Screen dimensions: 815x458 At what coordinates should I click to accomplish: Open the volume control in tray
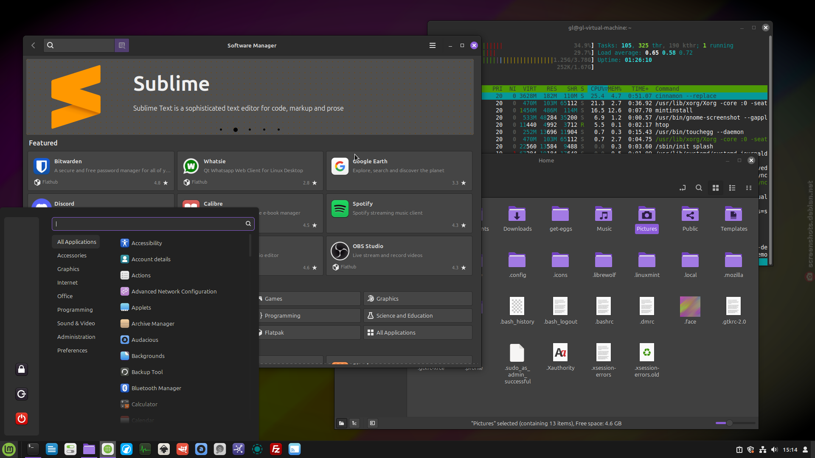tap(775, 450)
